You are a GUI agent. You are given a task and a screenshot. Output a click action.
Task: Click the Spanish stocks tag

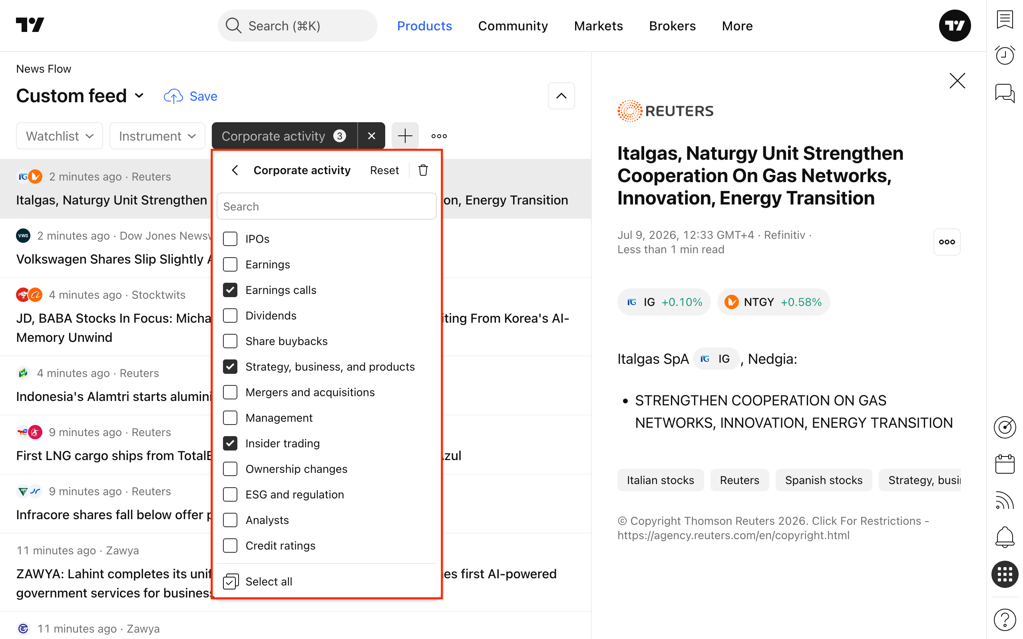[824, 480]
